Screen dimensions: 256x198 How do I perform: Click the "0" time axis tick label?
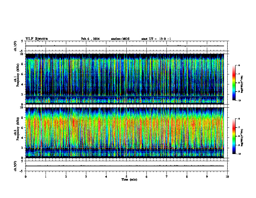26,177
